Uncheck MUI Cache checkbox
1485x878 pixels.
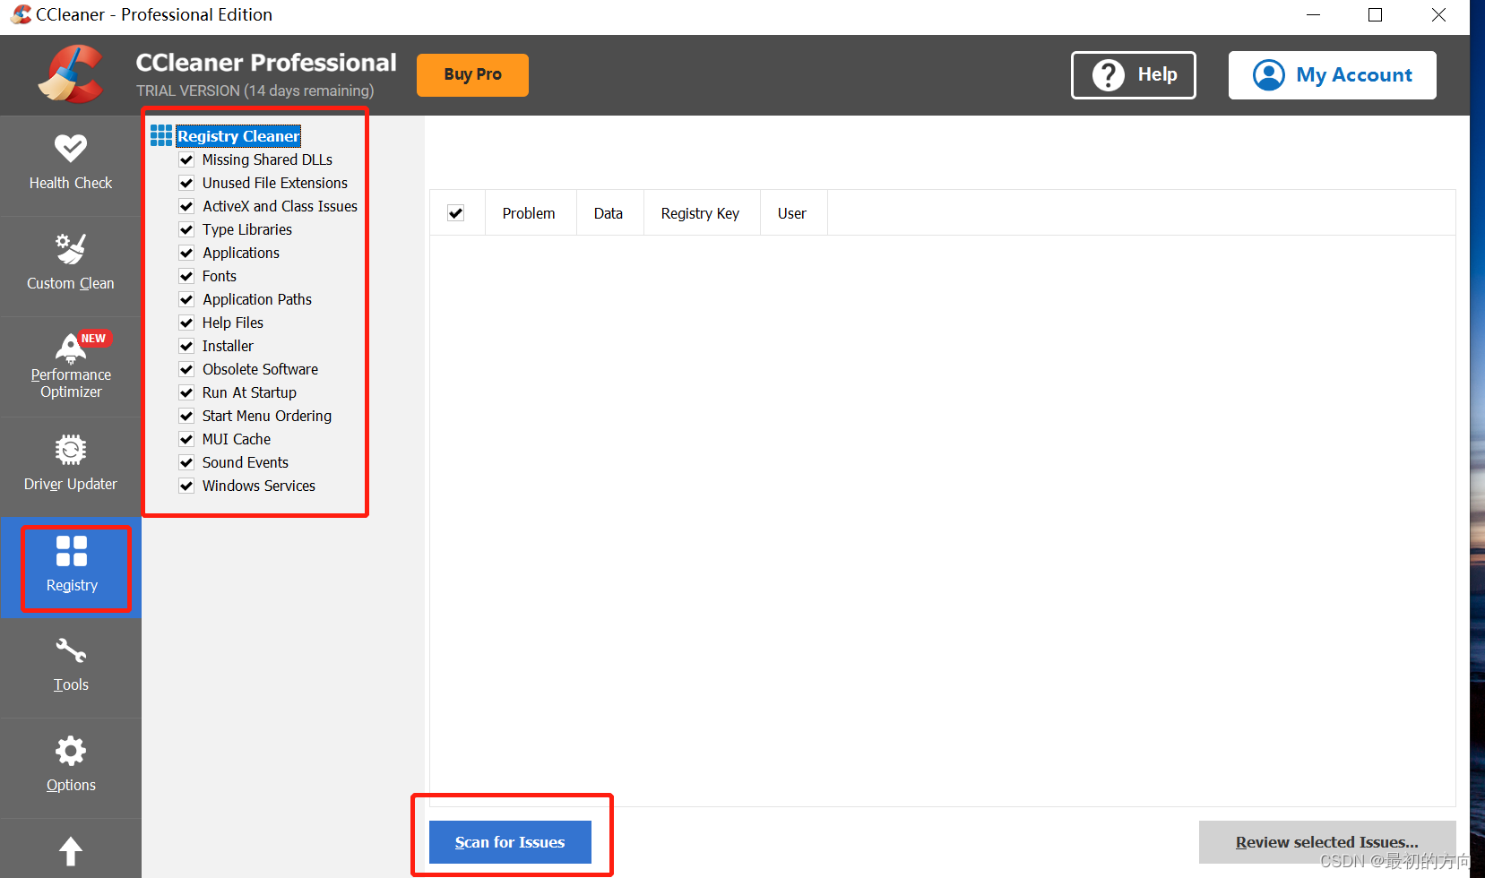(186, 439)
